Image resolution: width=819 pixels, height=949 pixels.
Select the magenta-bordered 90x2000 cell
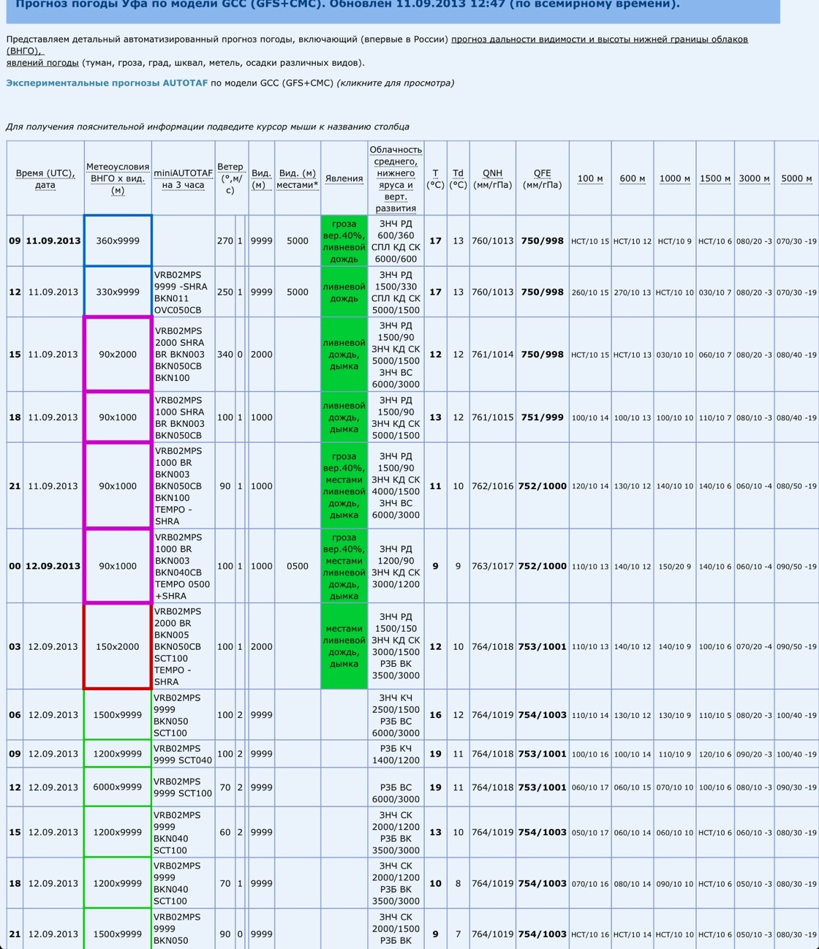pyautogui.click(x=118, y=355)
